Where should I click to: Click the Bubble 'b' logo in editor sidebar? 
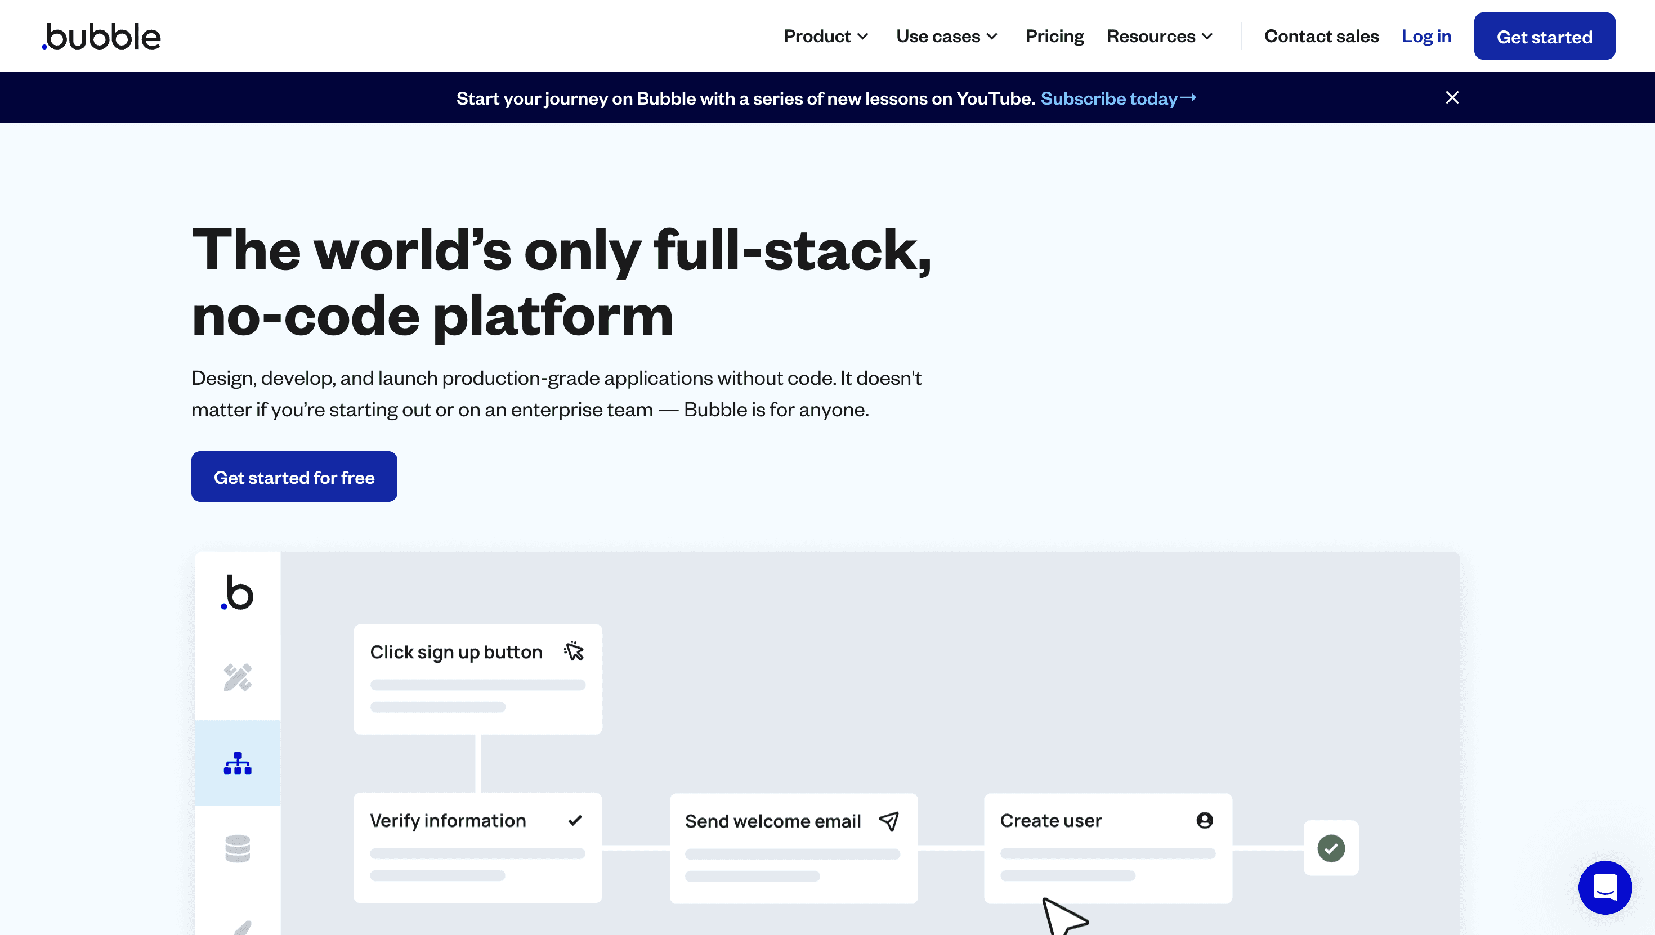[237, 592]
